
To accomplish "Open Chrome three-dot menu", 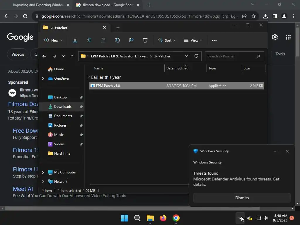I will 294,16.
